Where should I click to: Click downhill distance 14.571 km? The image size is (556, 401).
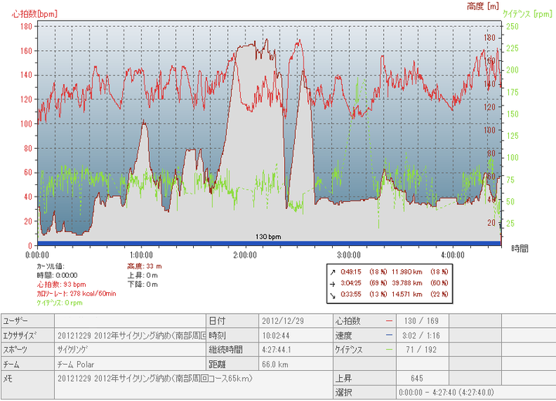click(407, 295)
